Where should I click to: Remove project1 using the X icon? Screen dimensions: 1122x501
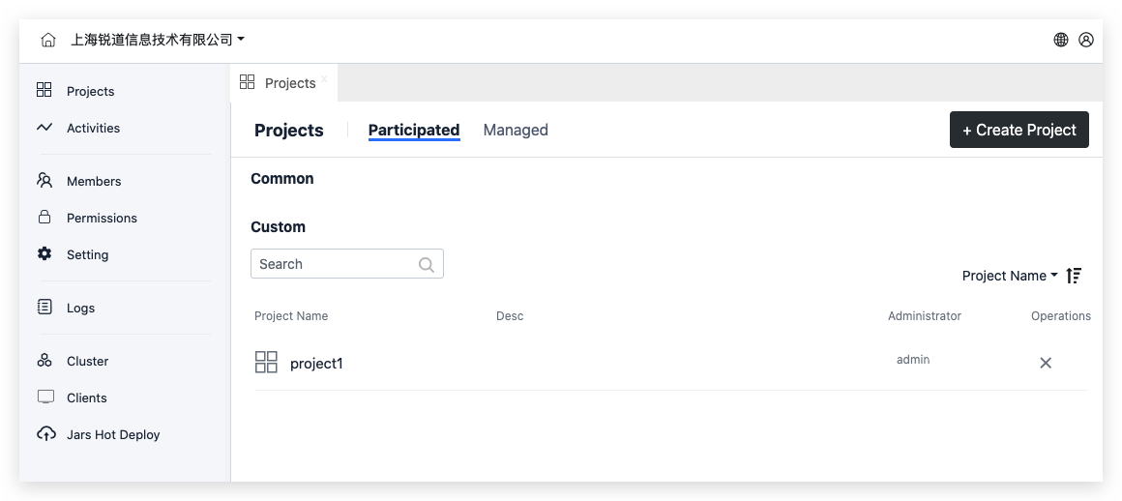1046,363
